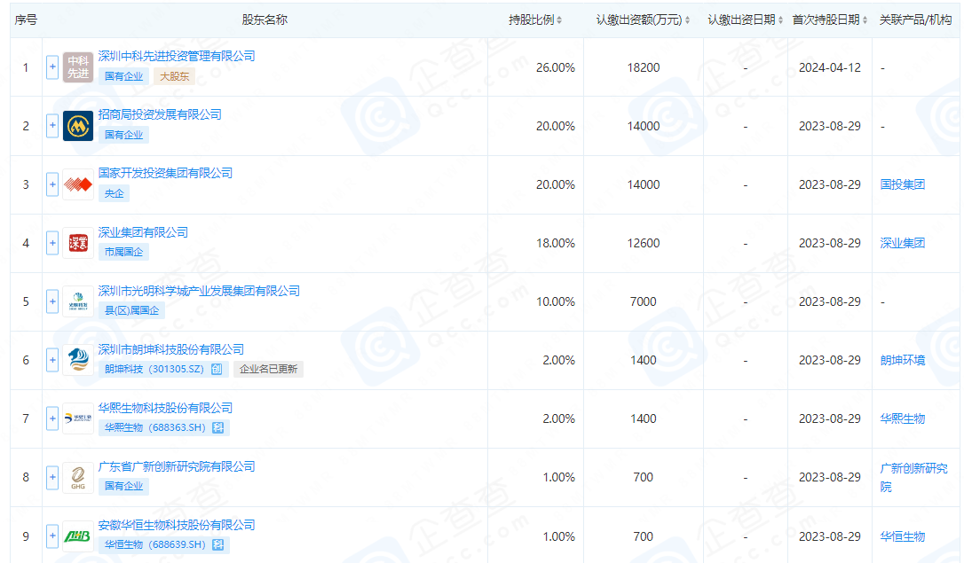Sort by 认缴出资额(万元) column

tap(643, 20)
